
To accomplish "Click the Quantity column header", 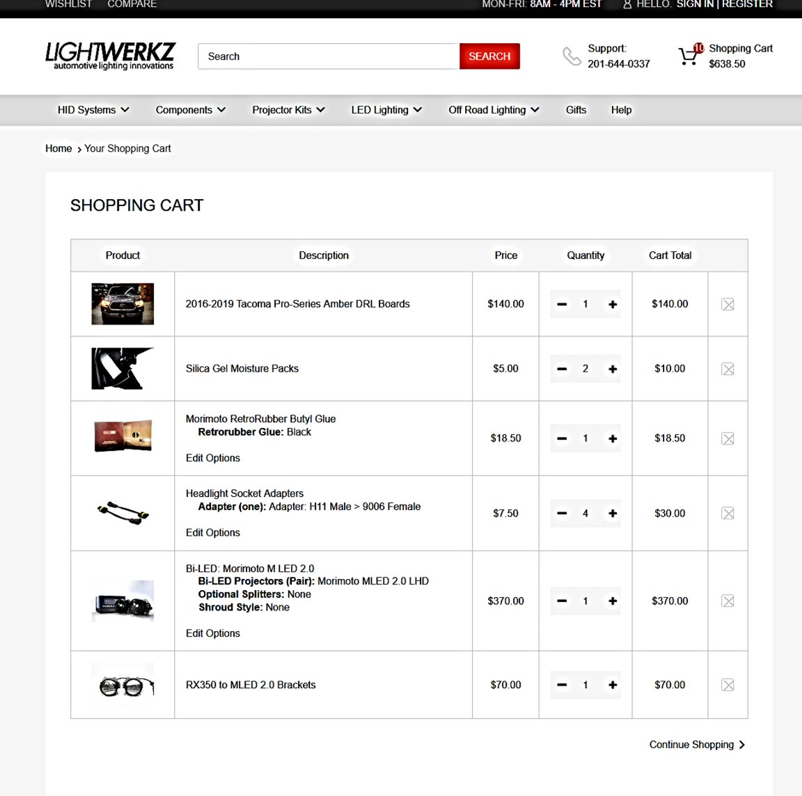I will (585, 255).
